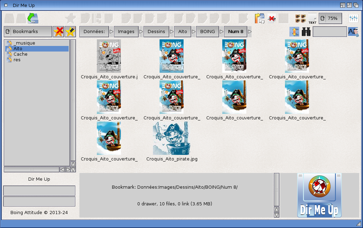Go to BOING in the breadcrumb path
This screenshot has height=228, width=363.
(208, 32)
